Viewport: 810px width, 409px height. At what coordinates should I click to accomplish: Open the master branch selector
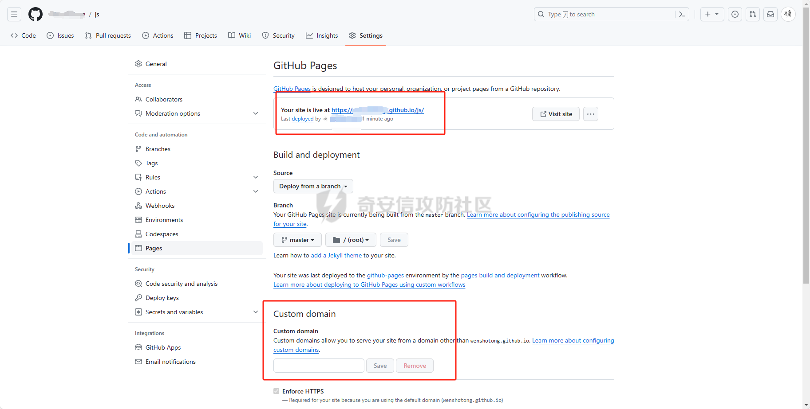297,240
